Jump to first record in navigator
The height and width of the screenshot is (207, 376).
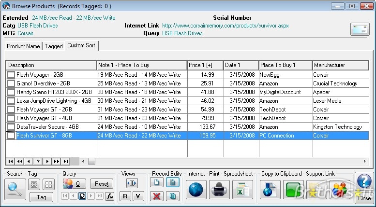pos(11,161)
